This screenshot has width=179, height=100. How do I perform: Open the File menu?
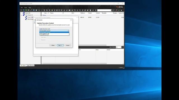click(x=22, y=8)
